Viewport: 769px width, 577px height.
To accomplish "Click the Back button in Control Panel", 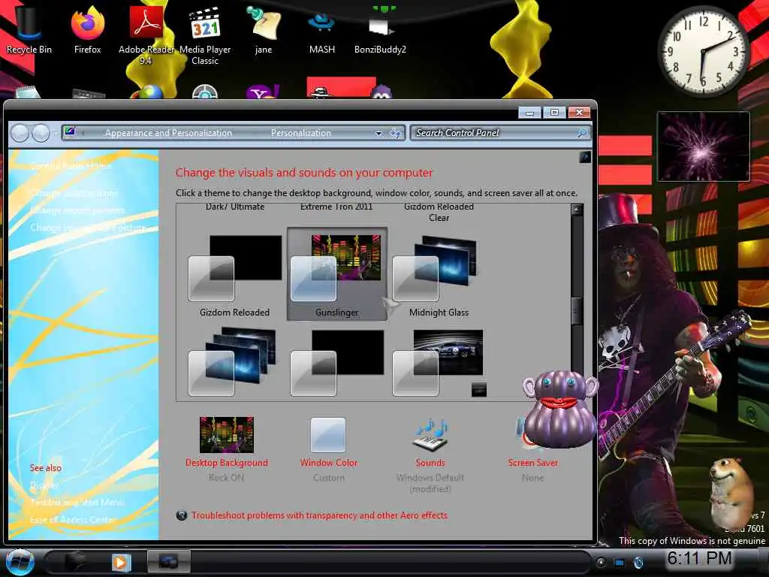I will coord(20,133).
